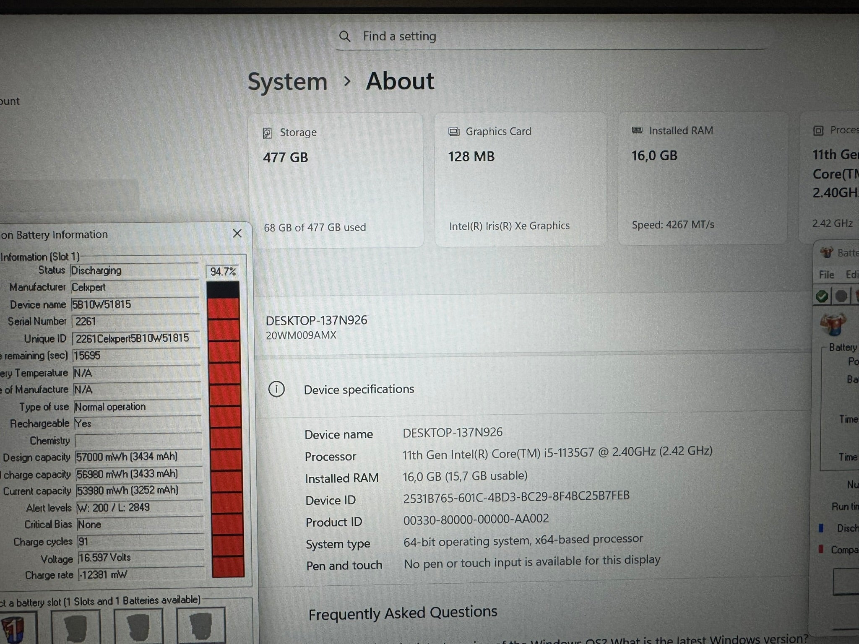859x644 pixels.
Task: Collapse the Device specifications section
Action: pyautogui.click(x=359, y=389)
